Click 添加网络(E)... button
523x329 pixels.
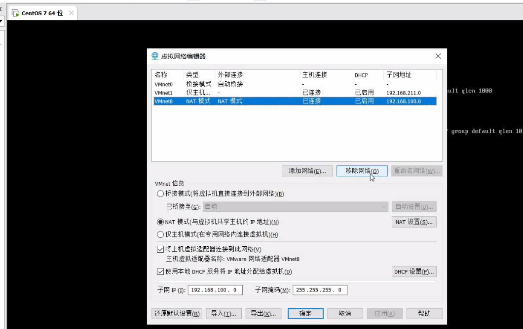[x=307, y=171]
